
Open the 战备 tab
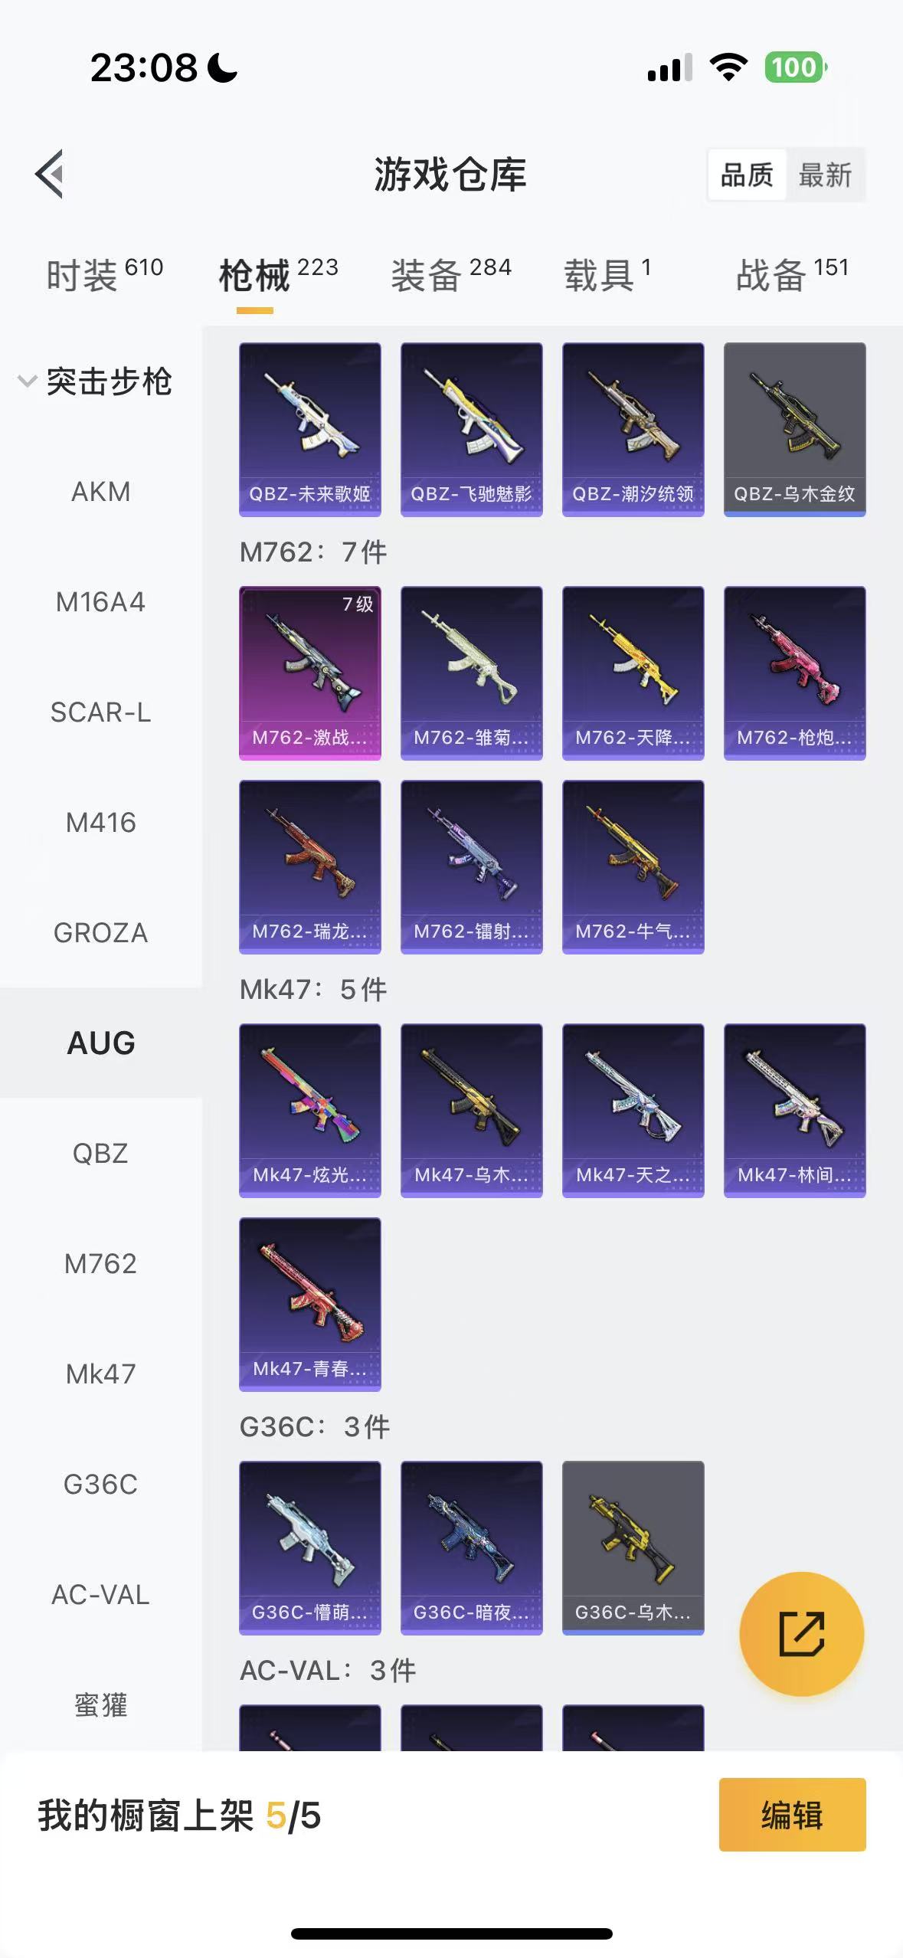(x=793, y=274)
